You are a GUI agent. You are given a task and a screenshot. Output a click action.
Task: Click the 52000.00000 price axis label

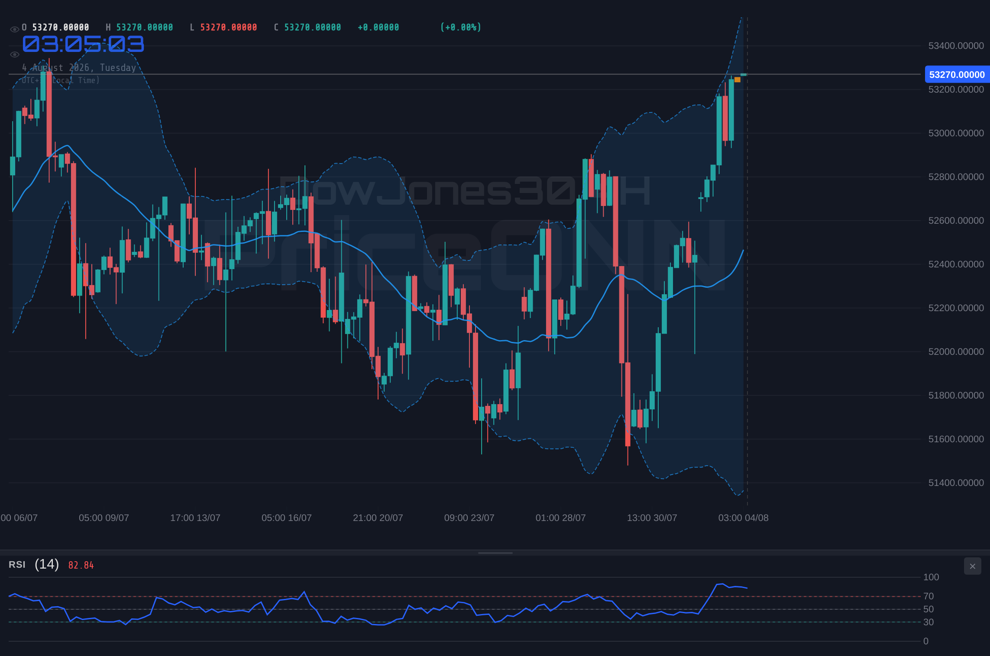956,352
